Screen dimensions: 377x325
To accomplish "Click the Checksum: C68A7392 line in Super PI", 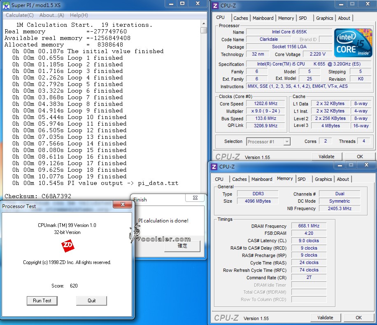I will pos(38,196).
